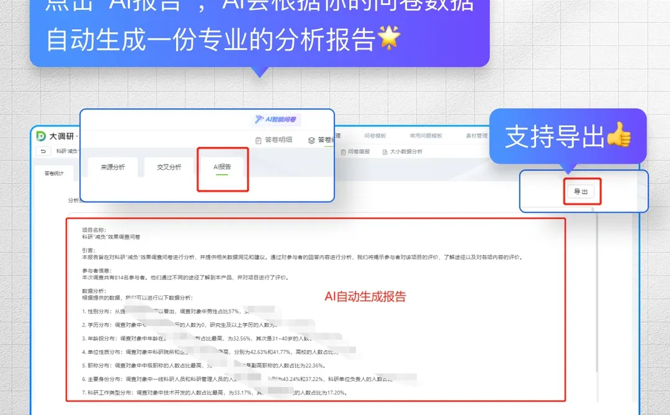The image size is (670, 415).
Task: Click the 导出 export button
Action: click(581, 190)
